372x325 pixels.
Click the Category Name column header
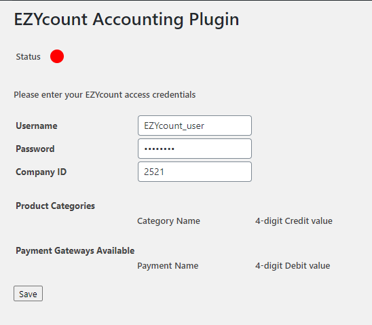(x=168, y=221)
